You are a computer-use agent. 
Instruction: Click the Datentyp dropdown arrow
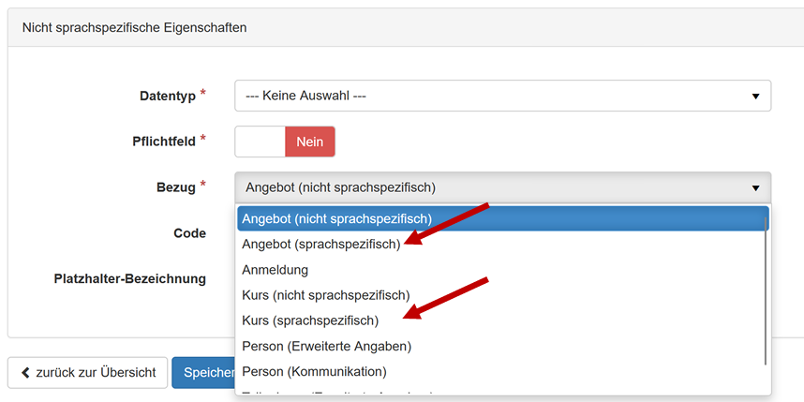click(x=755, y=96)
